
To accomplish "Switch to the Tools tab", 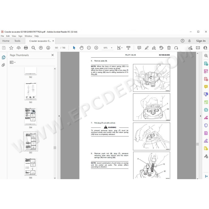I will [x=17, y=41].
